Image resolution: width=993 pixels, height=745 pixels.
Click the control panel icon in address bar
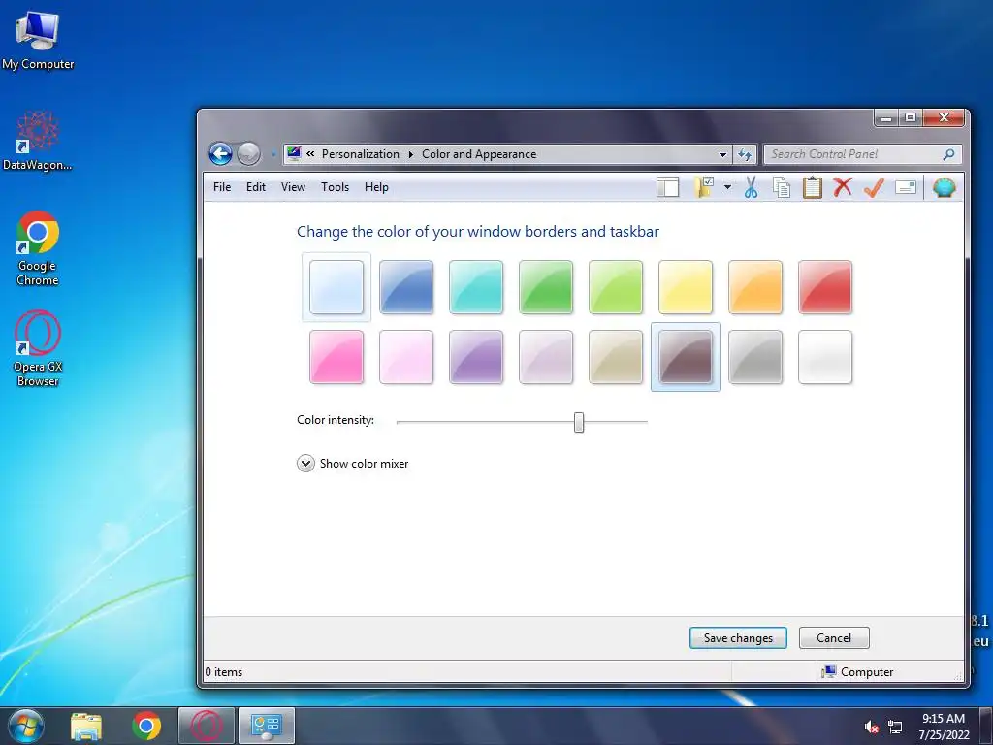click(294, 153)
